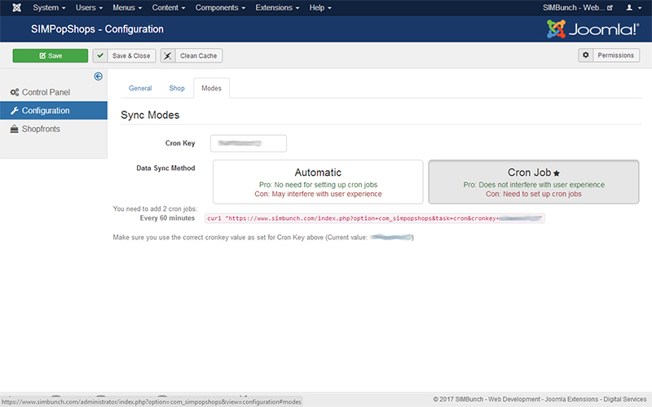
Task: Open the Users dropdown menu
Action: 89,7
